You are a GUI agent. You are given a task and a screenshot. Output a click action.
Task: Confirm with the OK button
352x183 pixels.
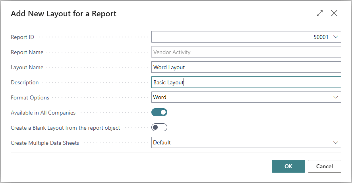coord(288,166)
